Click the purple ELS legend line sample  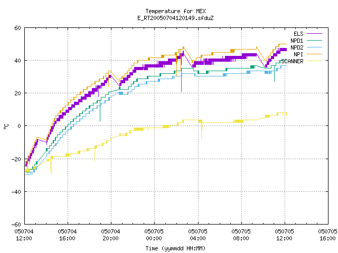pyautogui.click(x=314, y=34)
